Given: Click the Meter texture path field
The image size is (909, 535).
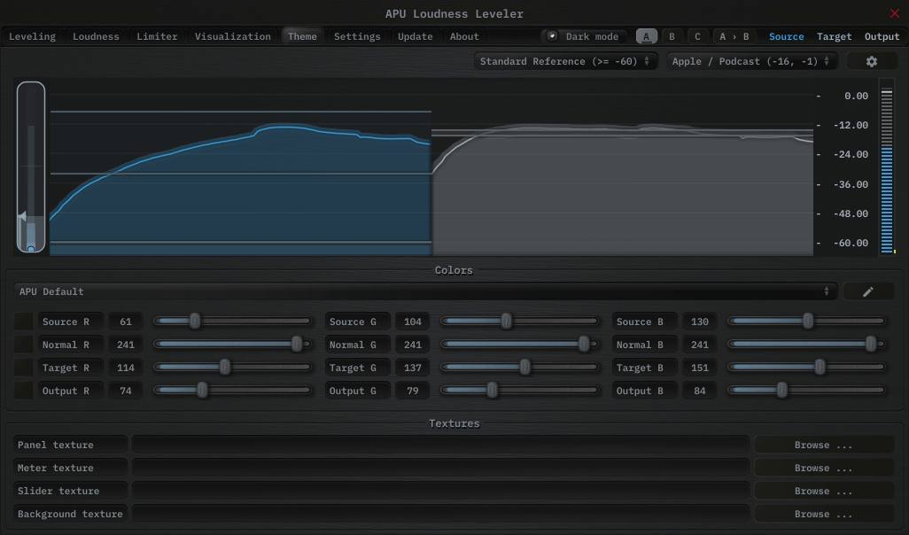Looking at the screenshot, I should [x=440, y=468].
